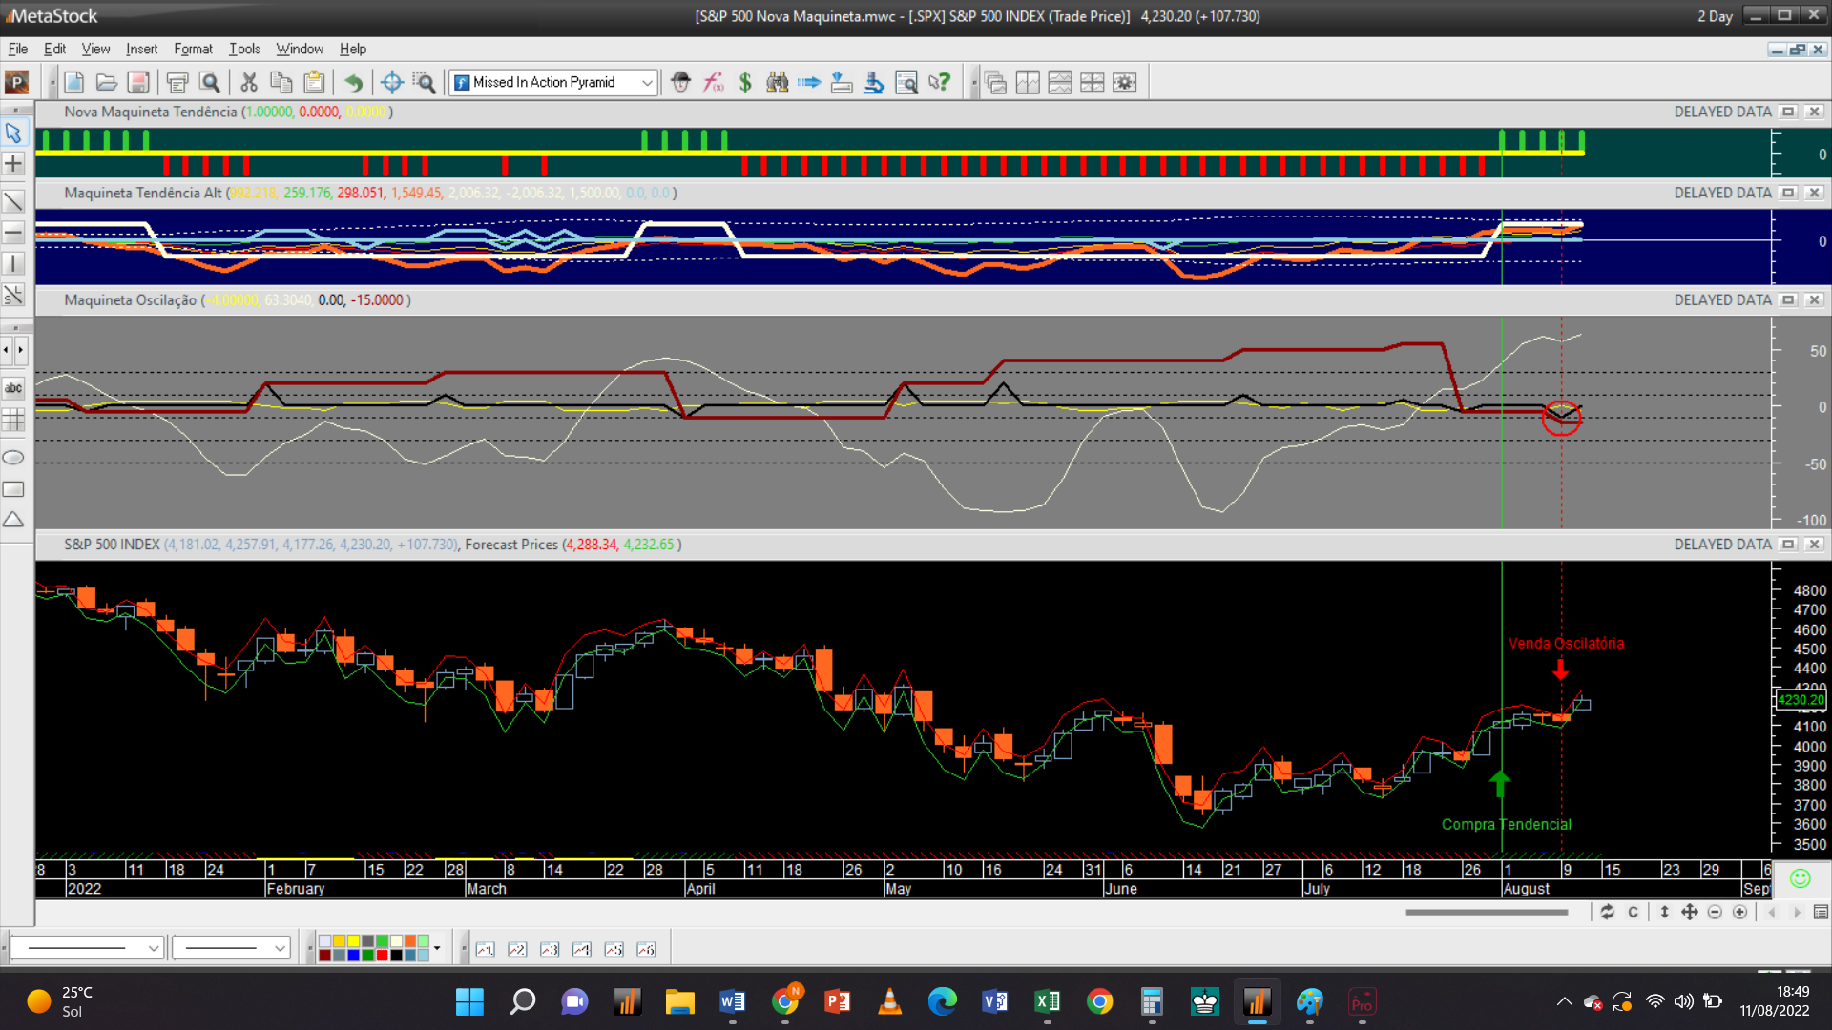Select the trendline drawing tool

click(x=13, y=201)
